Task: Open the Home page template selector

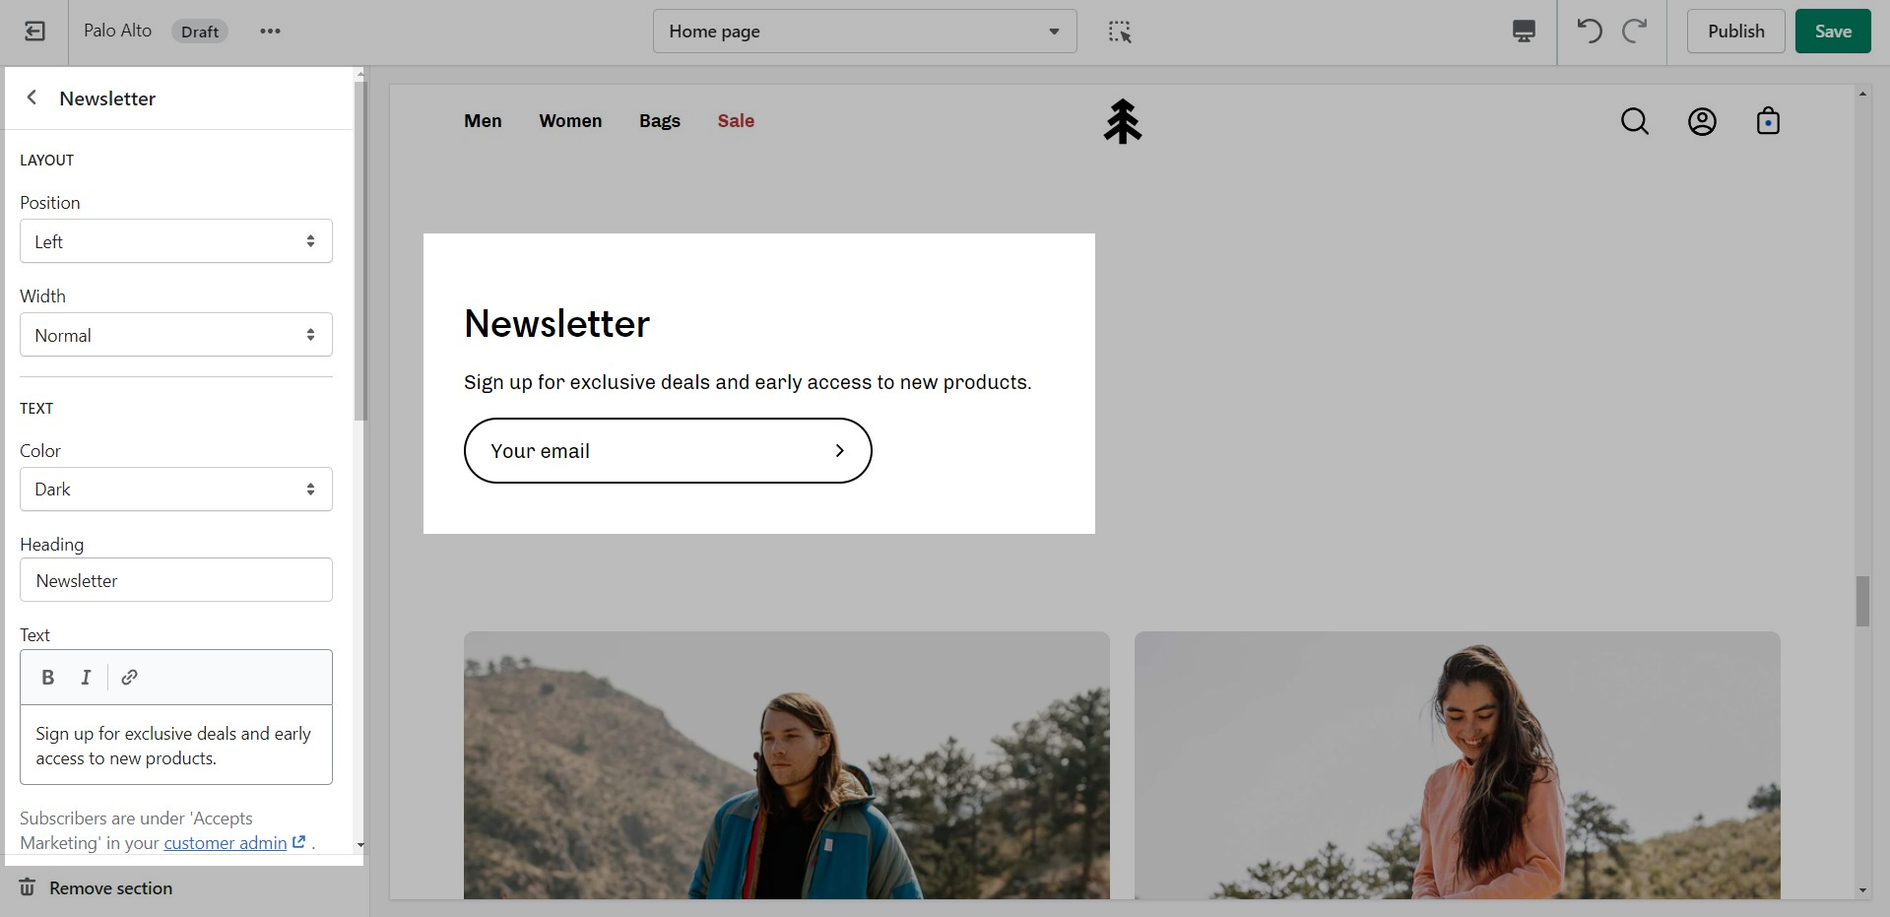Action: [x=864, y=32]
